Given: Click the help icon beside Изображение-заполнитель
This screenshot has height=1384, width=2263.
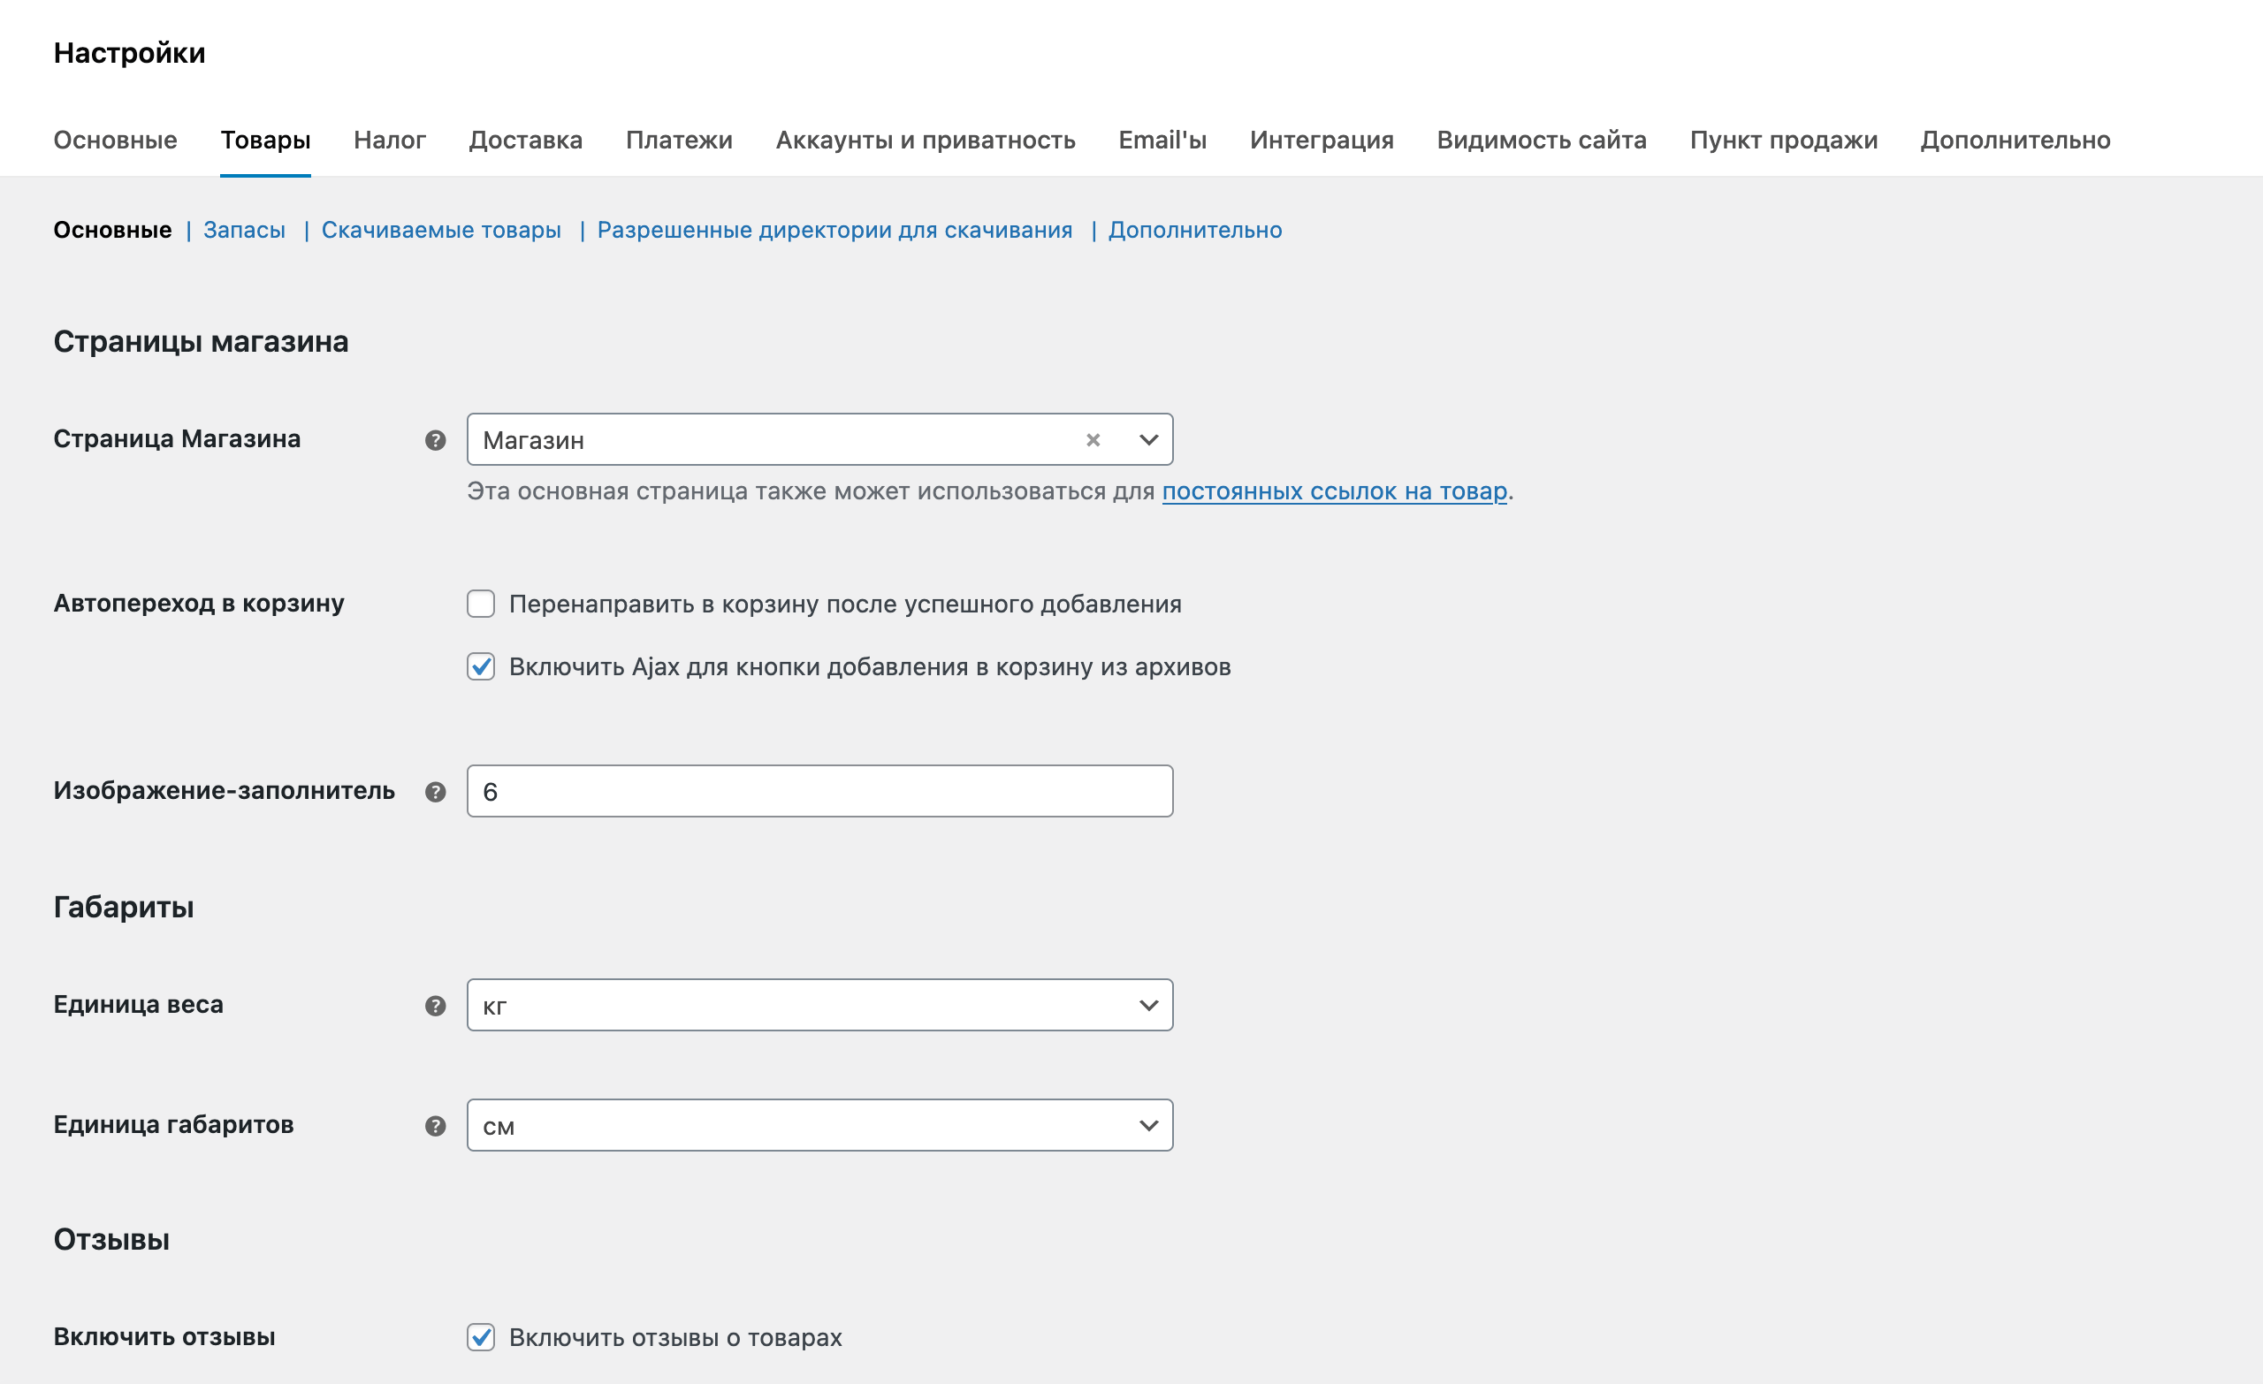Looking at the screenshot, I should [432, 790].
